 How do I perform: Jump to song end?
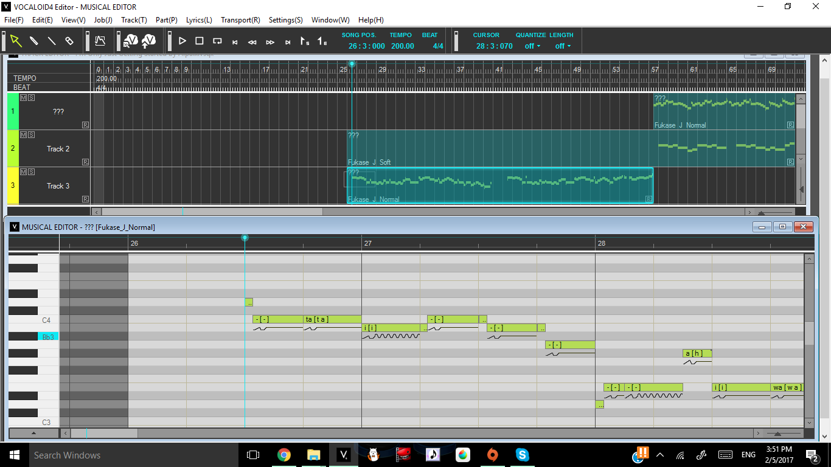click(288, 42)
